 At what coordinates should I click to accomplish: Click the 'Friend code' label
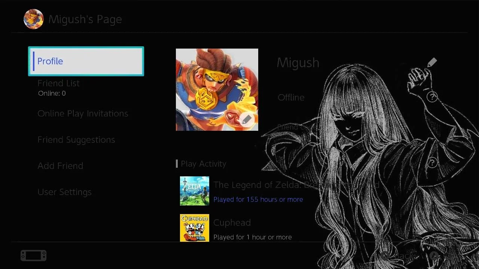point(298,127)
